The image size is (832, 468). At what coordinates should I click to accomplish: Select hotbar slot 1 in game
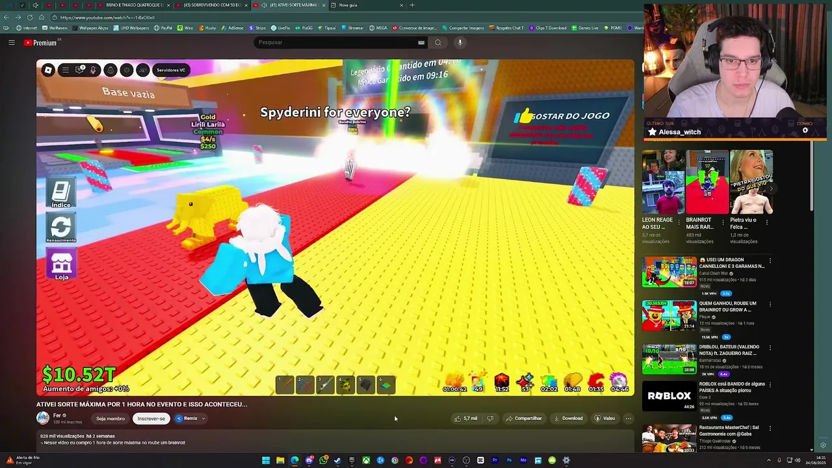[x=285, y=385]
